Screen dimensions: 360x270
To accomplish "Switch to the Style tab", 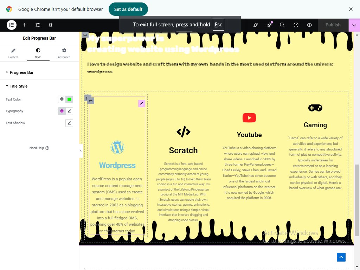I will 38,53.
